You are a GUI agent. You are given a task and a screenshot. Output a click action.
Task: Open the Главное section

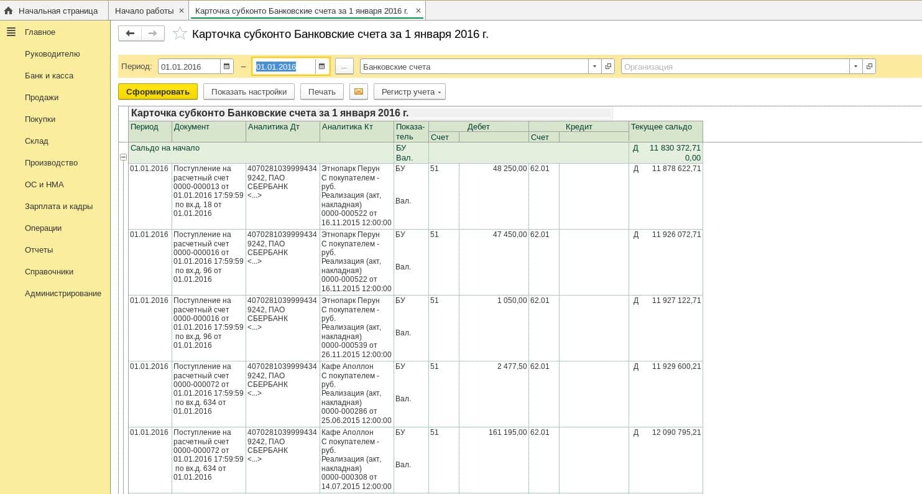click(x=40, y=32)
